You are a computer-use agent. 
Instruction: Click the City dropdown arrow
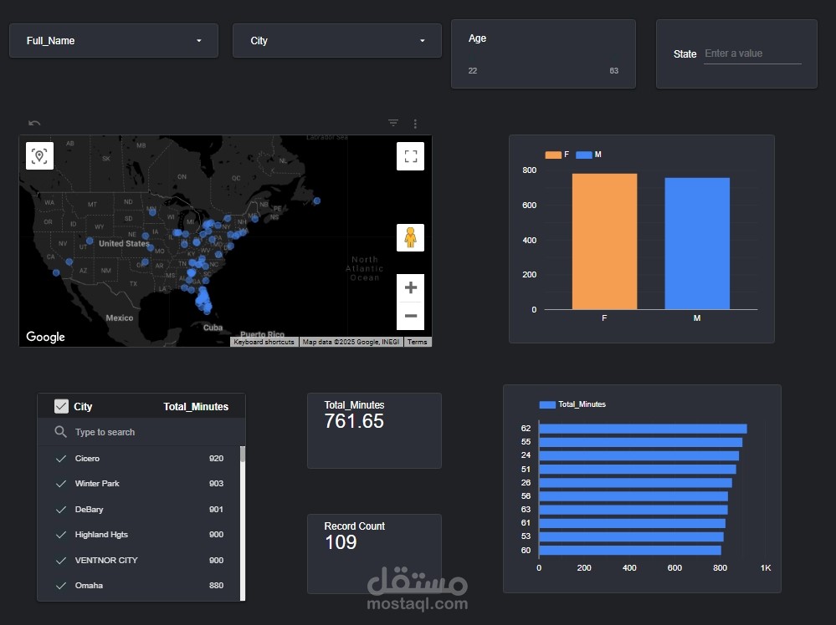point(423,40)
